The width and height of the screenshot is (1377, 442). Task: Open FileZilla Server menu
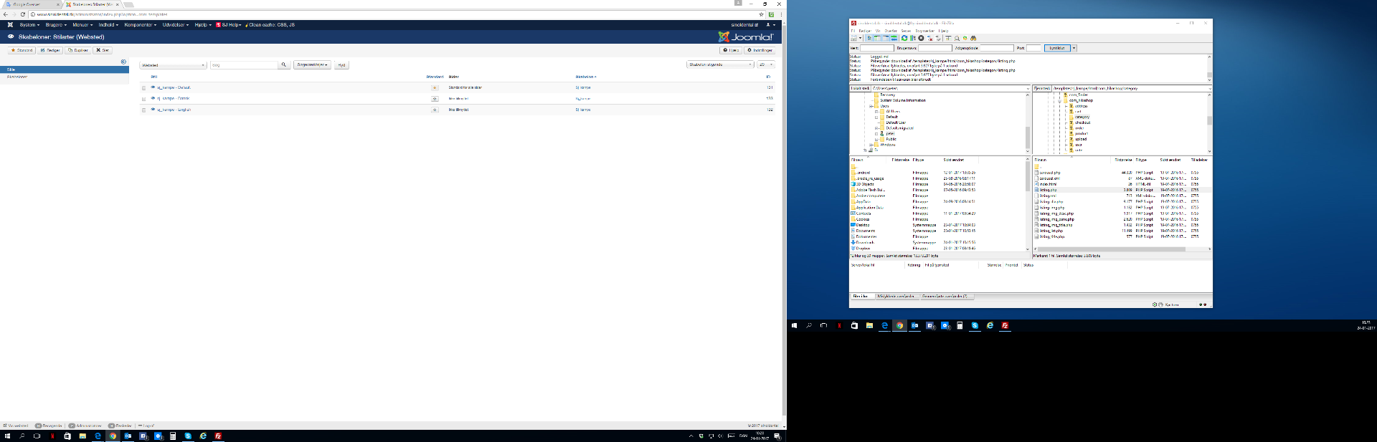906,31
